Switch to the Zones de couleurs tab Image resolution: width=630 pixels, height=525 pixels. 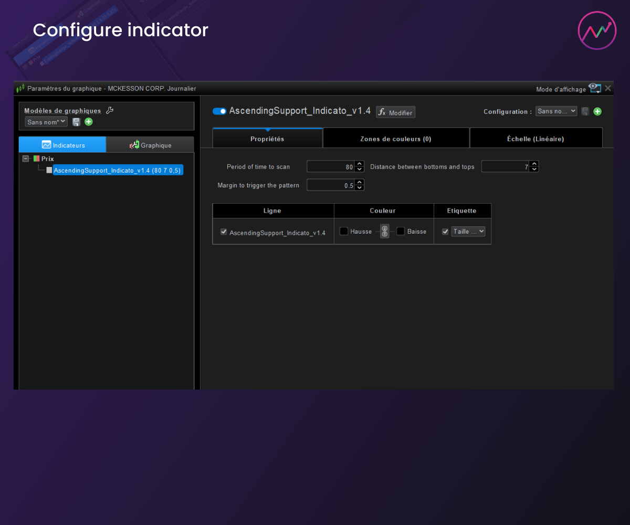pyautogui.click(x=396, y=139)
